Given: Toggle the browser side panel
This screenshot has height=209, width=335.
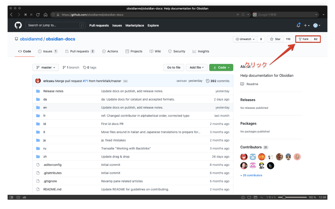Looking at the screenshot, I should pyautogui.click(x=11, y=197).
